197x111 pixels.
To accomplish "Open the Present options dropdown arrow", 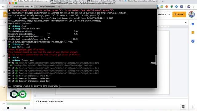I will tap(170, 14).
